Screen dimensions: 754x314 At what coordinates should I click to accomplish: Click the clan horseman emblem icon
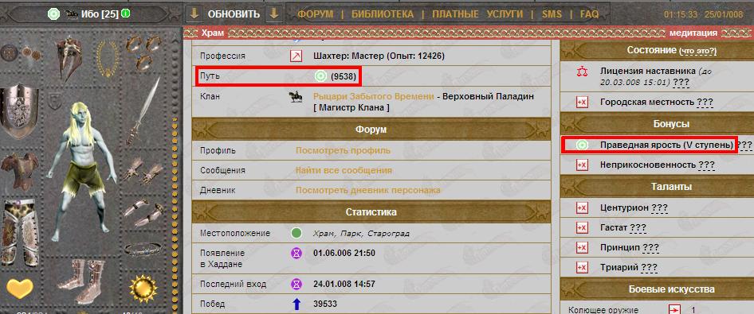(x=295, y=97)
